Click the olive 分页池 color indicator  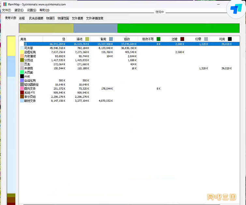click(x=22, y=60)
